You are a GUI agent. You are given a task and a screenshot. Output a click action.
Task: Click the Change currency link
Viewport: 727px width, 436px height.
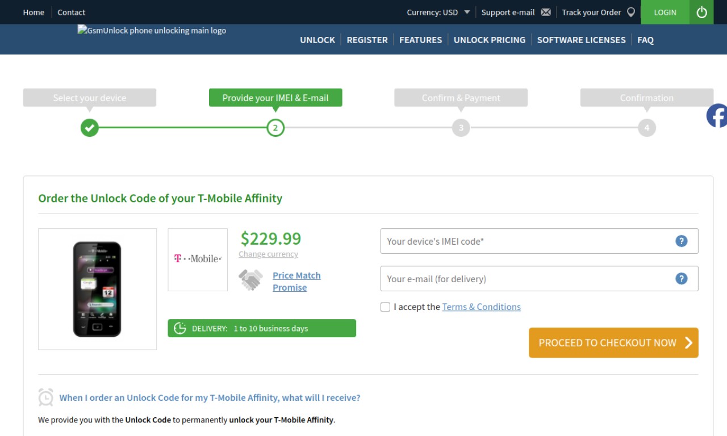268,254
